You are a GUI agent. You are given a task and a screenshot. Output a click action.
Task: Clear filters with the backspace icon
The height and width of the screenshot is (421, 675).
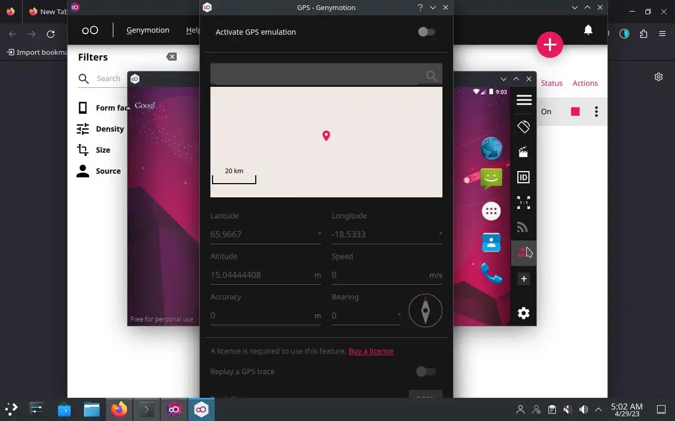[x=171, y=57]
